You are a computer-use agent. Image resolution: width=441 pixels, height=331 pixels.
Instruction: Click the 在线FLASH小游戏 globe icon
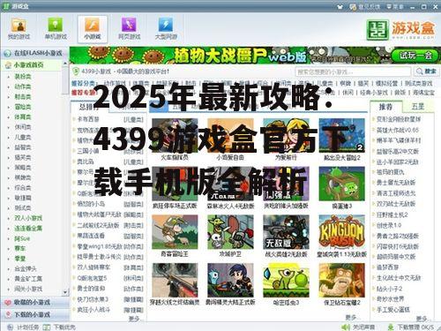tap(7, 53)
